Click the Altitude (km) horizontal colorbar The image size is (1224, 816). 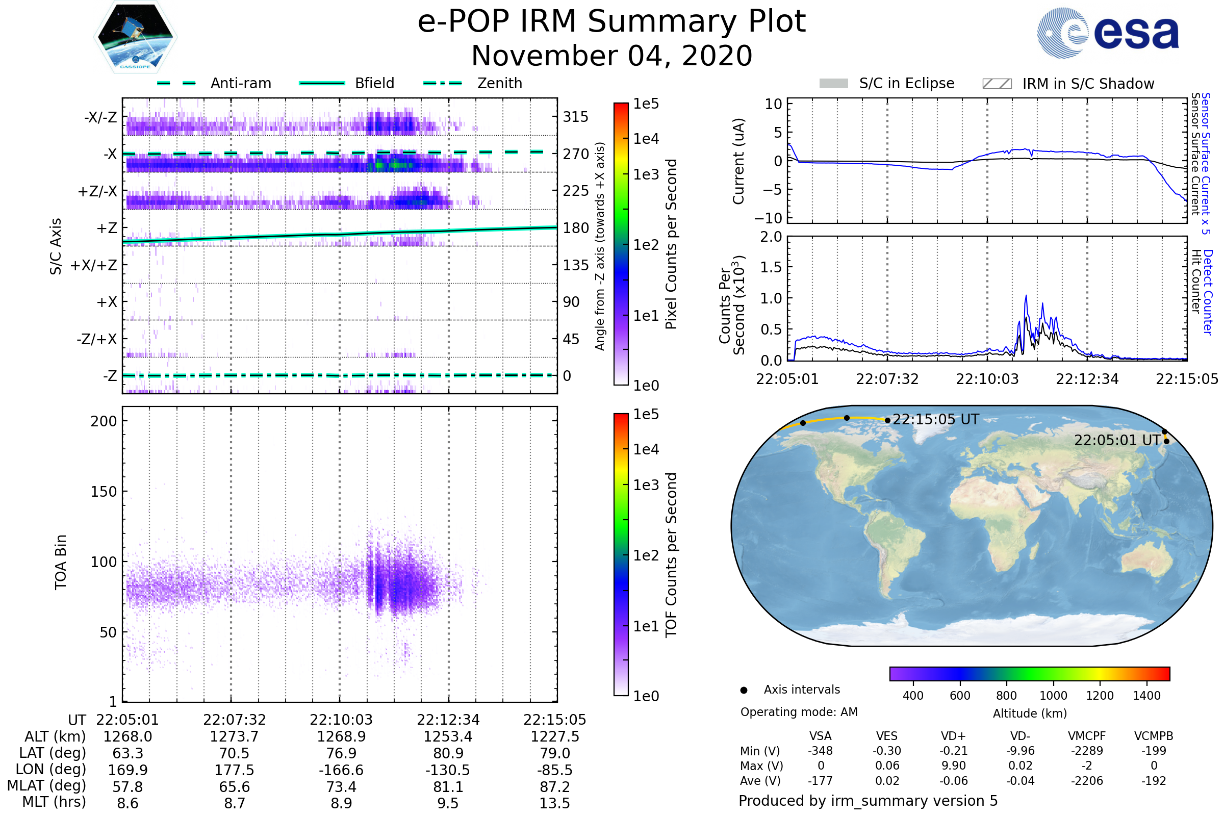click(1029, 673)
